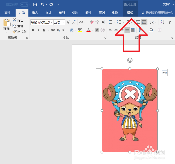Image resolution: width=175 pixels, height=164 pixels.
Task: Apply the red font color
Action: click(x=89, y=30)
